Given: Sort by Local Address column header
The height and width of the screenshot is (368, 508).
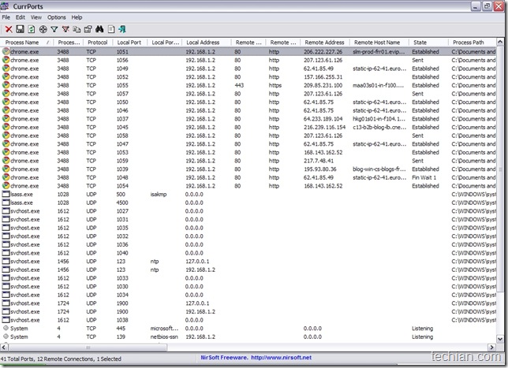Looking at the screenshot, I should (x=207, y=43).
